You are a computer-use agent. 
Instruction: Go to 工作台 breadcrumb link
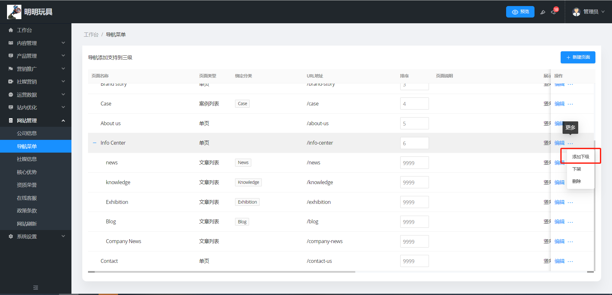point(91,34)
